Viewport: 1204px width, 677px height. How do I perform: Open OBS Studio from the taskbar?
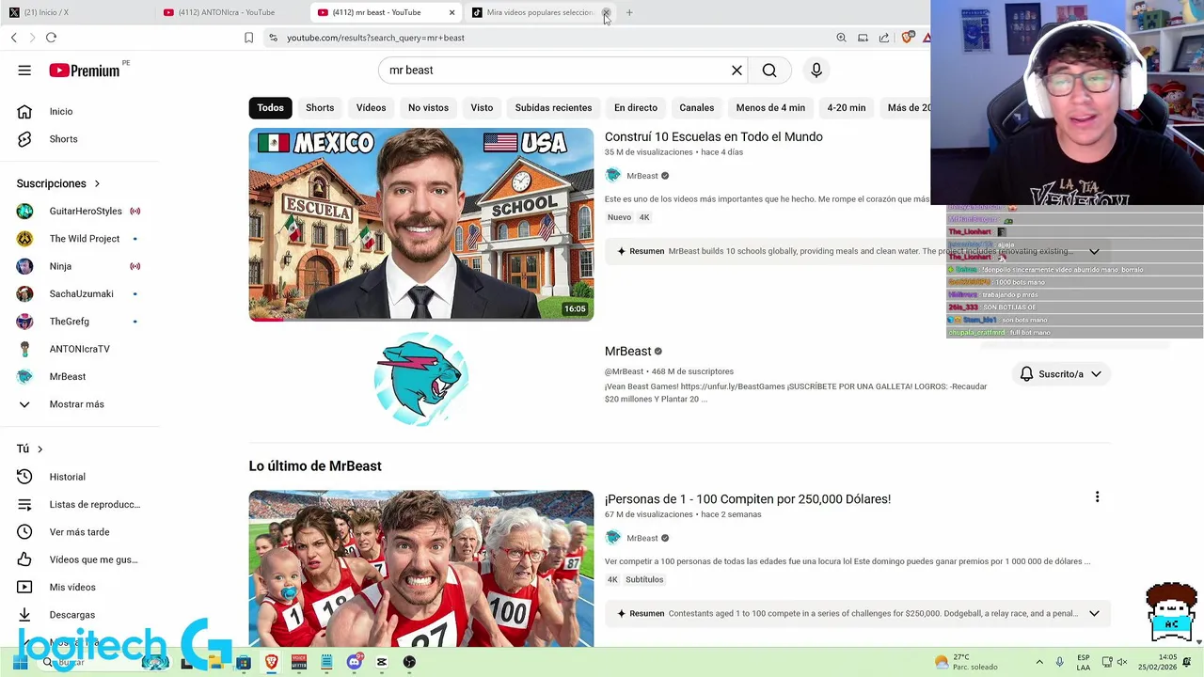pos(409,662)
